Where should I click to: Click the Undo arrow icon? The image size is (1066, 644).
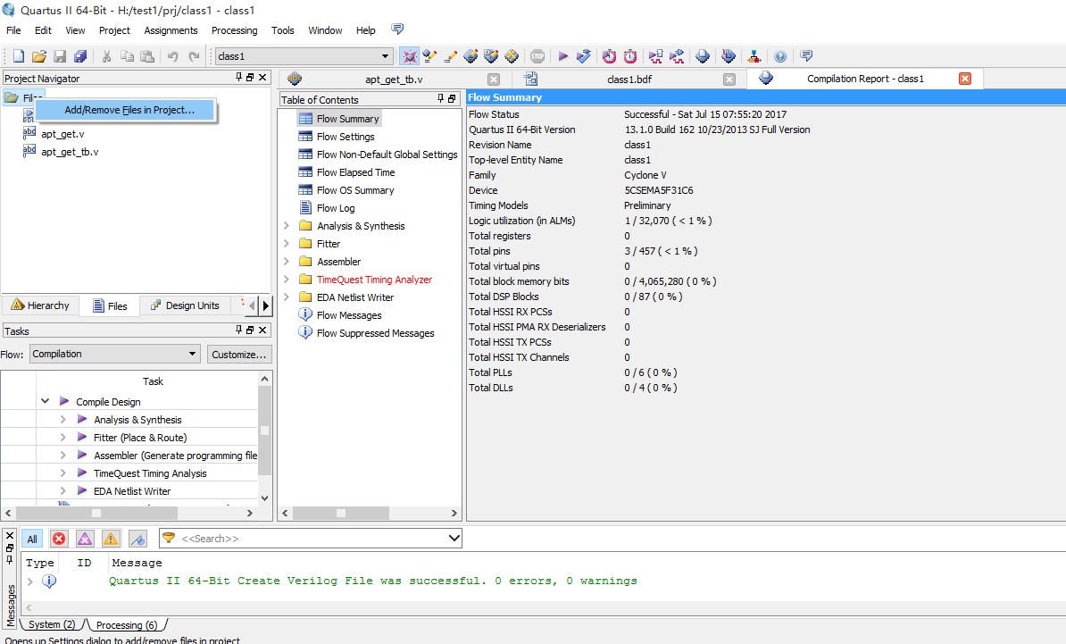click(x=172, y=56)
